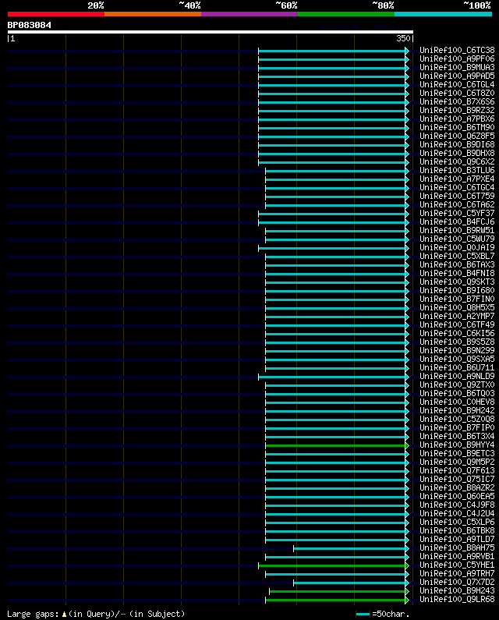Select hit label UniRef100_B9RZ32
Image resolution: width=499 pixels, height=620 pixels.
[457, 110]
